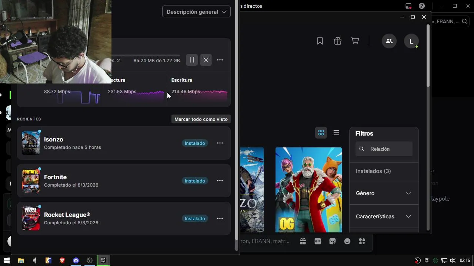This screenshot has width=474, height=266.
Task: Open the three-dot menu for Rocket League
Action: [220, 218]
